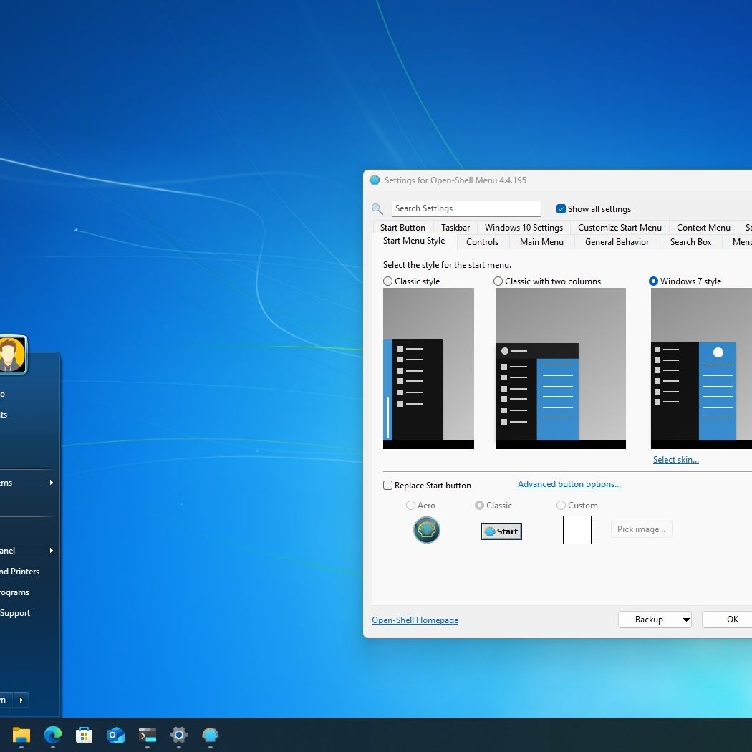Select the Classic style radio button
Image resolution: width=752 pixels, height=752 pixels.
pos(388,281)
